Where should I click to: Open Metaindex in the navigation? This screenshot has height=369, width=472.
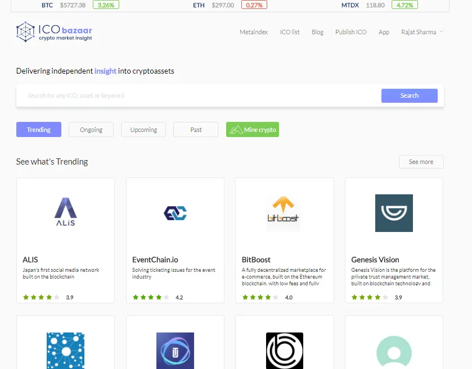[254, 32]
